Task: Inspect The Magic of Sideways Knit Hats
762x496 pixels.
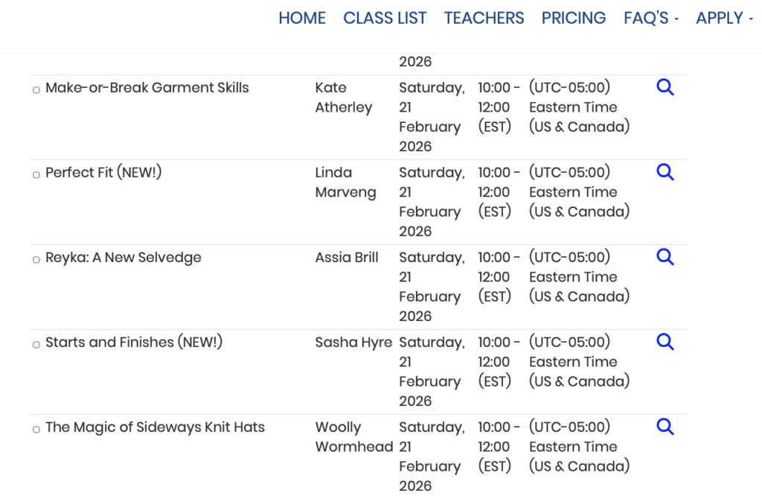Action: point(665,427)
